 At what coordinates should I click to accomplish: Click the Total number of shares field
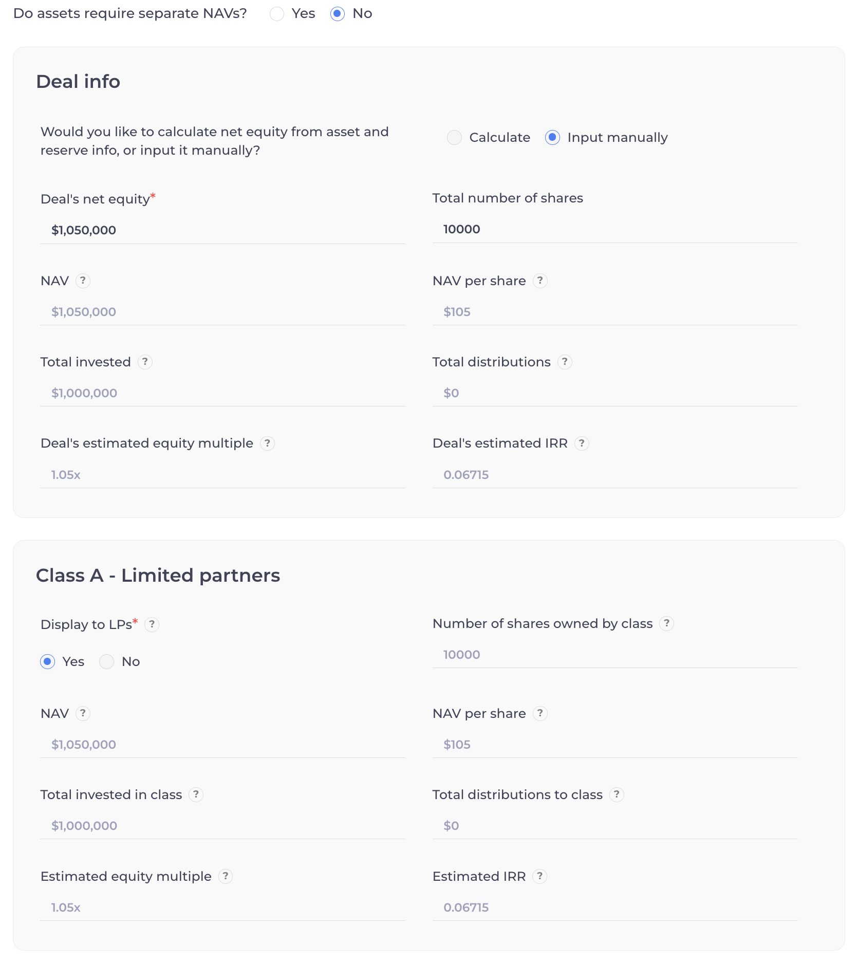614,229
